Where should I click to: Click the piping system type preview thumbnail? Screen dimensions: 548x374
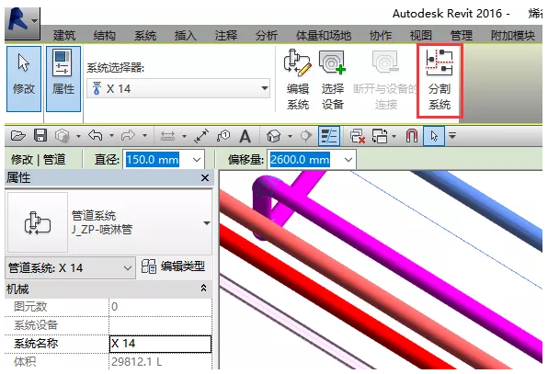click(x=38, y=222)
